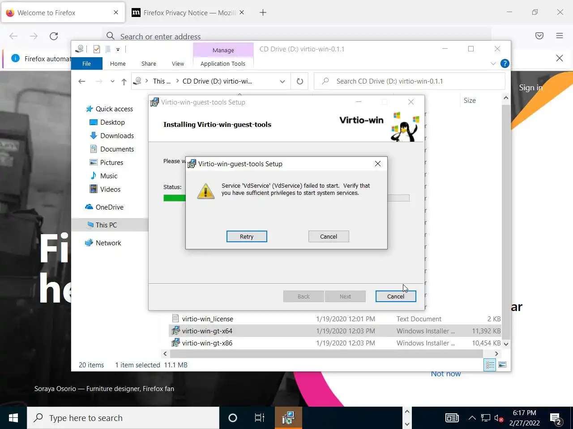The image size is (573, 429).
Task: Open the Windows Start menu
Action: coord(13,418)
